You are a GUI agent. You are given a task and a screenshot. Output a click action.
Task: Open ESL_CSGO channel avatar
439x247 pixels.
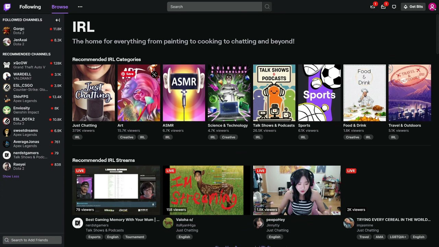click(x=7, y=87)
